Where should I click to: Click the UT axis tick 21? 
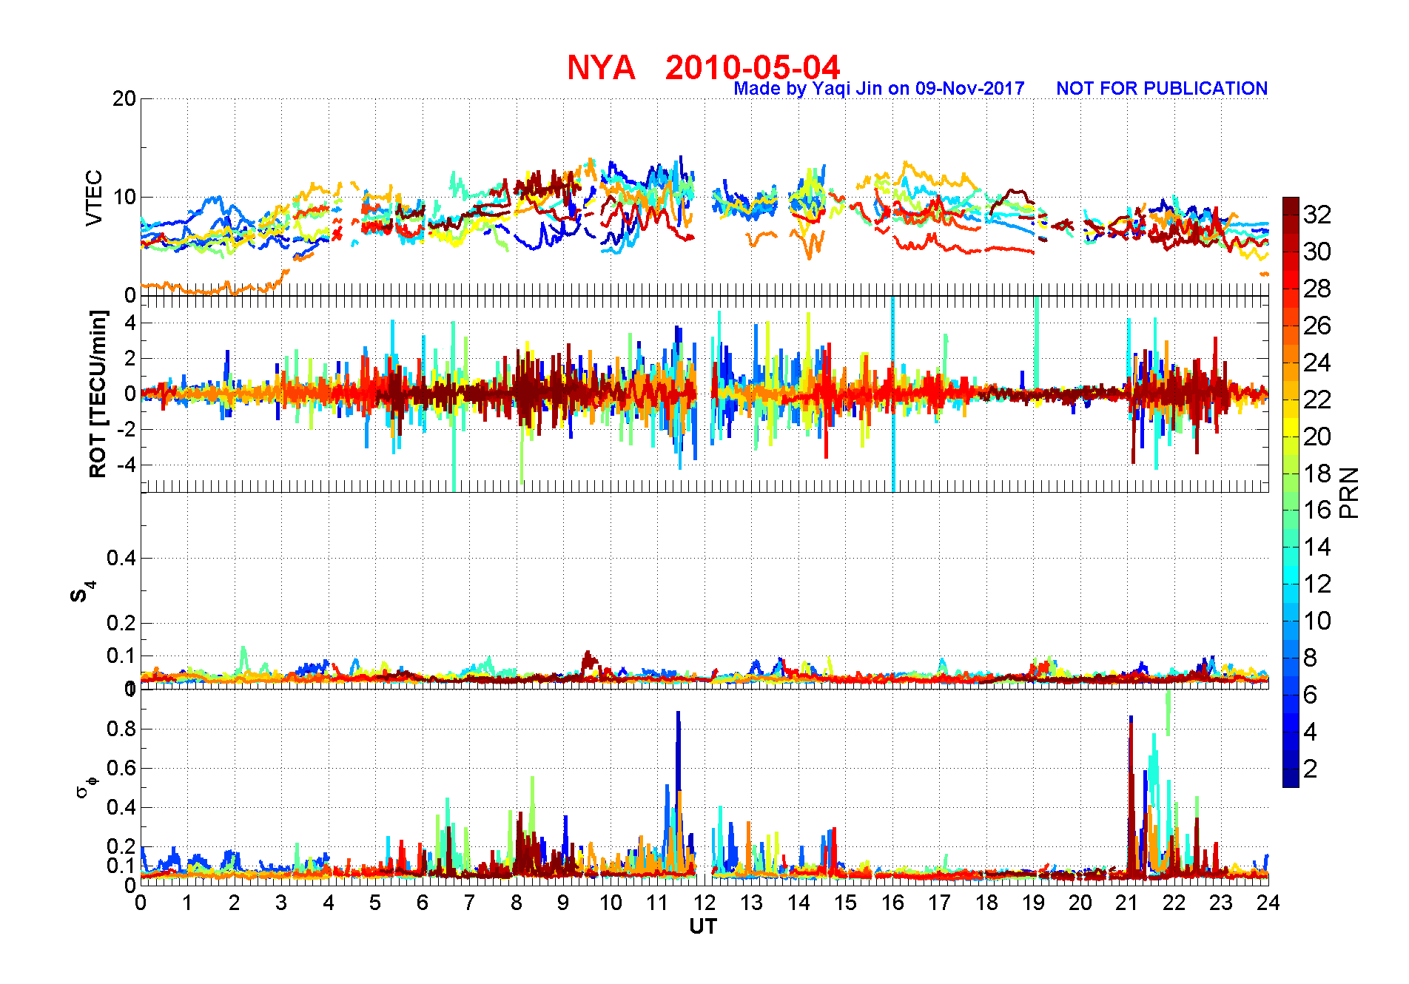1127,903
